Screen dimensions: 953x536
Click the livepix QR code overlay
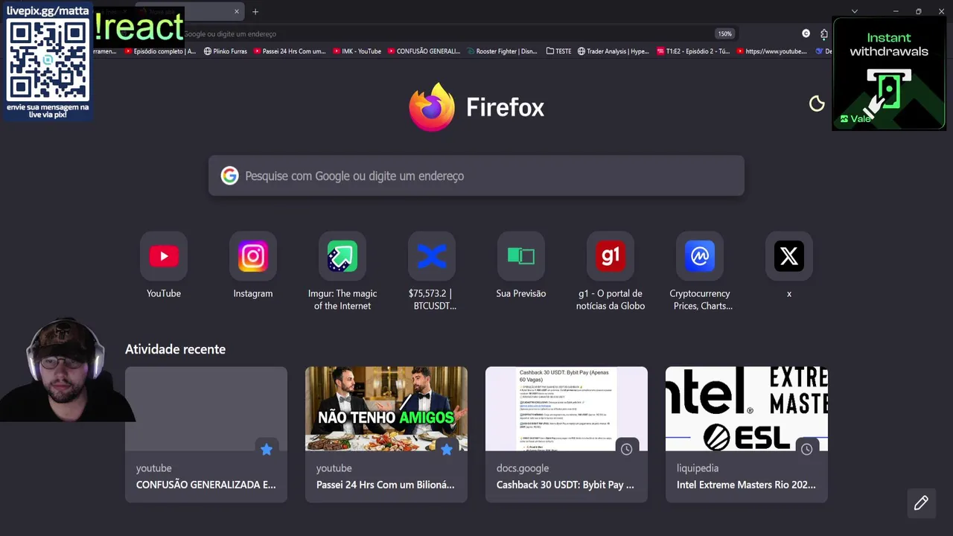pos(48,61)
